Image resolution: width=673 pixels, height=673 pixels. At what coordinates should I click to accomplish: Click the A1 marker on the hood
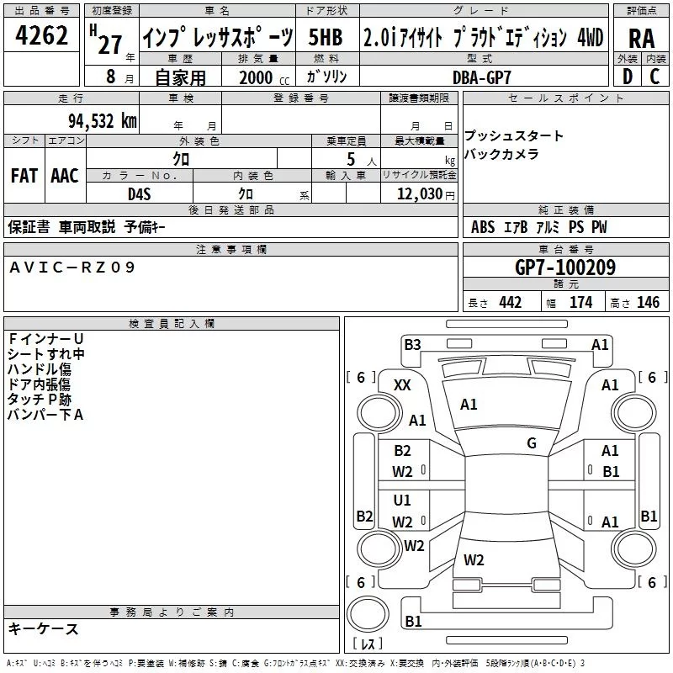click(469, 405)
